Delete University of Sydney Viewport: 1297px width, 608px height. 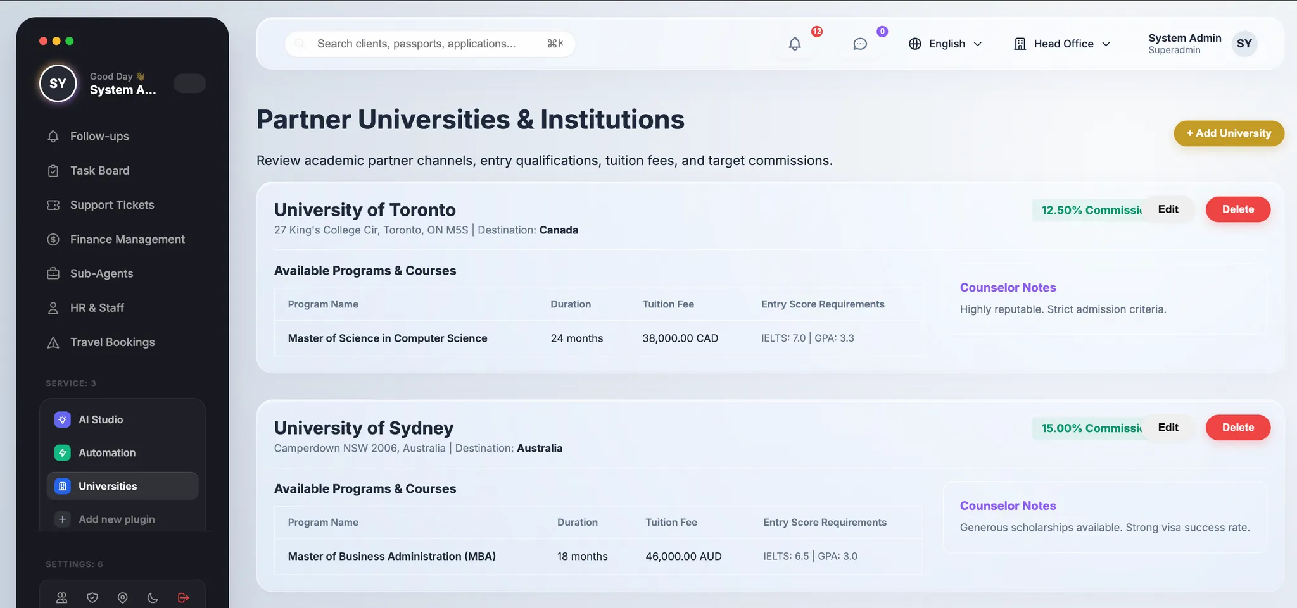1238,428
